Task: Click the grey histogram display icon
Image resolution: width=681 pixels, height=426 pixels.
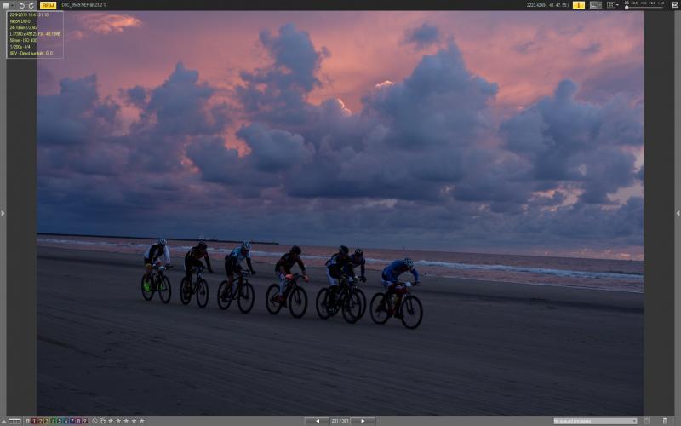Action: click(595, 5)
